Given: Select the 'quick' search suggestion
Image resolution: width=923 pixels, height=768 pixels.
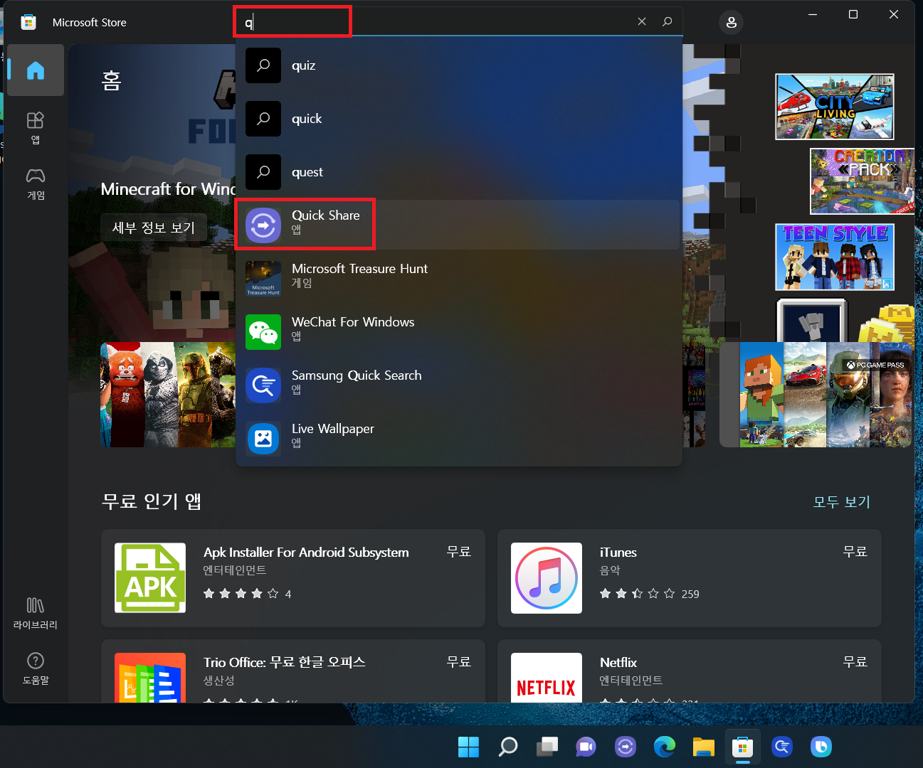Looking at the screenshot, I should (459, 119).
